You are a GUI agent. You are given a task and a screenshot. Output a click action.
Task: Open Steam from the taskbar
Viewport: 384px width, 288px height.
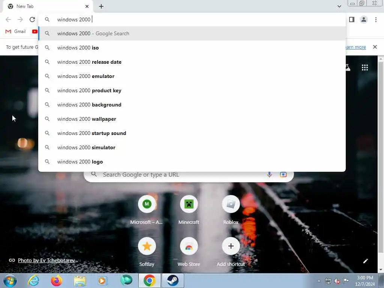[x=172, y=280]
